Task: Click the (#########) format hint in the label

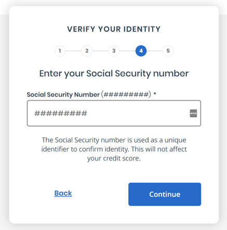Action: [126, 94]
